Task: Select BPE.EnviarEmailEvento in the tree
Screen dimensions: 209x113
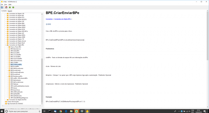Action: pos(17,72)
